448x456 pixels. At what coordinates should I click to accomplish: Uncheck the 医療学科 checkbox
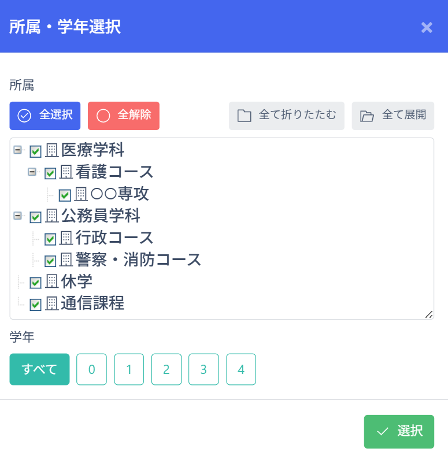pos(36,151)
